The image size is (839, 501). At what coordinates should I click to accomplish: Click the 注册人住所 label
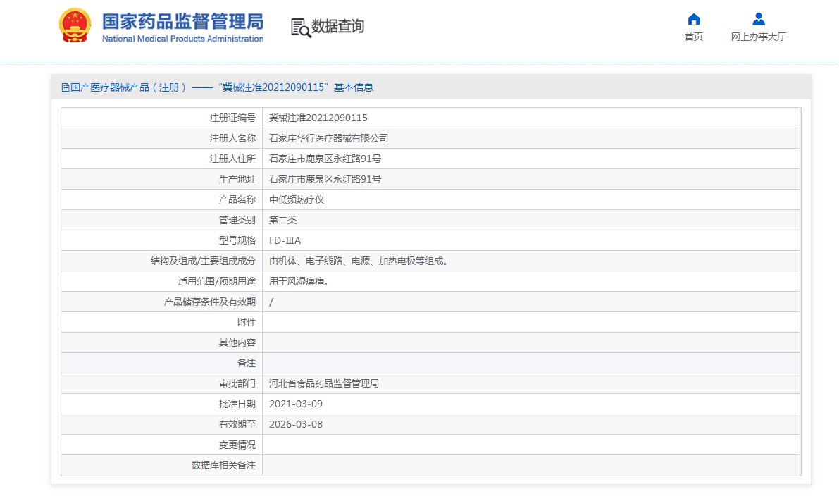point(232,159)
